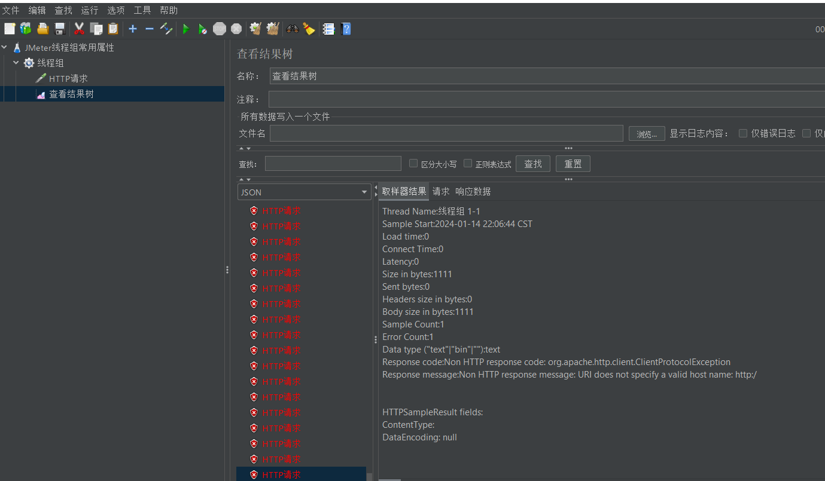Click the 'Thread Name:线程组 1-1' line
This screenshot has width=825, height=481.
point(431,212)
